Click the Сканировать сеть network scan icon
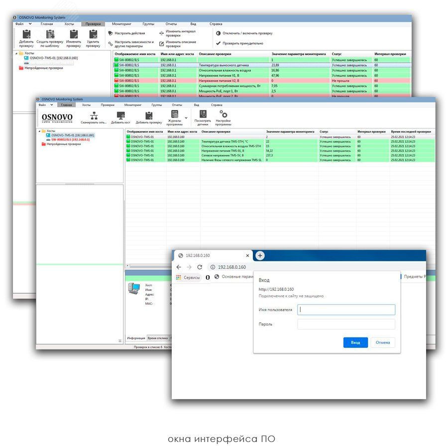This screenshot has height=448, width=448. pos(94,115)
